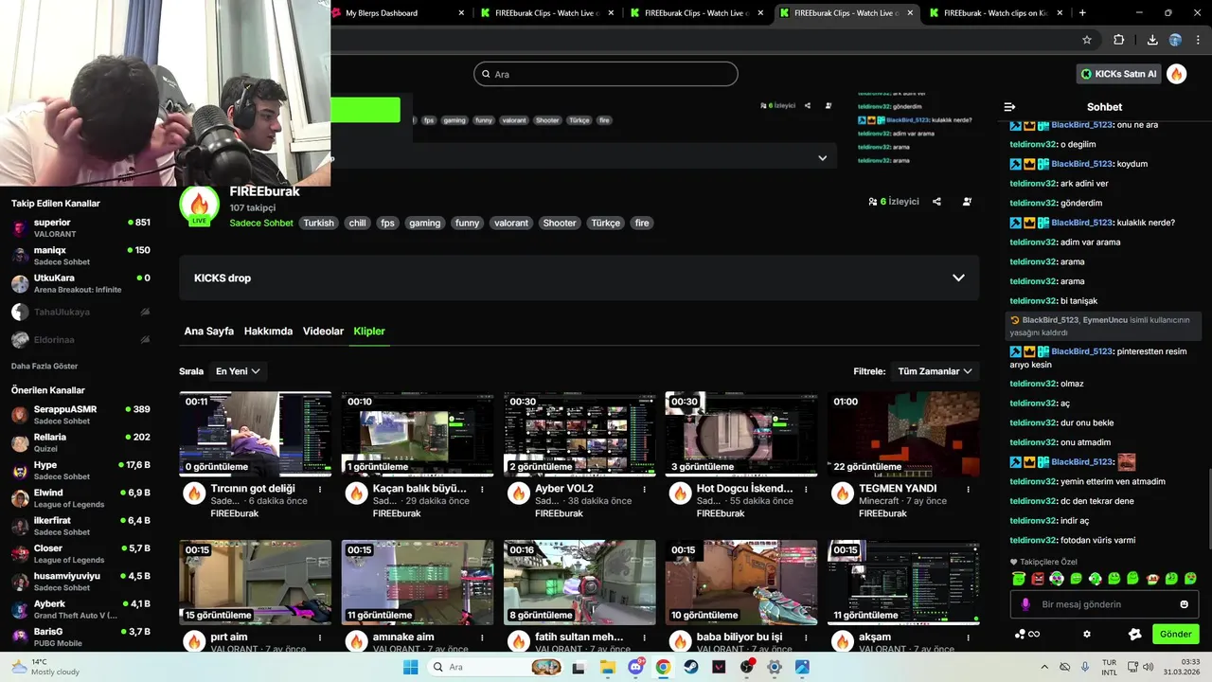Click the Windows taskbar search box
The image size is (1212, 682).
(x=496, y=667)
